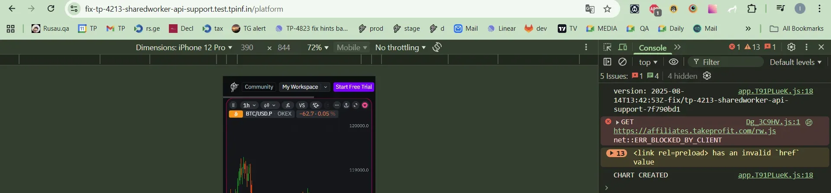Click the add alert bell icon

(316, 105)
